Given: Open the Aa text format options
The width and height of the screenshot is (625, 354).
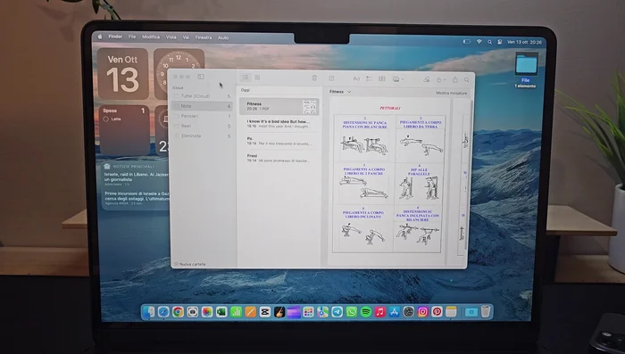Looking at the screenshot, I should click(x=356, y=78).
